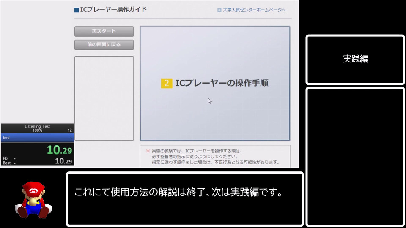Click the blue square icon before ICプレーヤー操作ガイド
This screenshot has height=228, width=406.
[x=77, y=10]
